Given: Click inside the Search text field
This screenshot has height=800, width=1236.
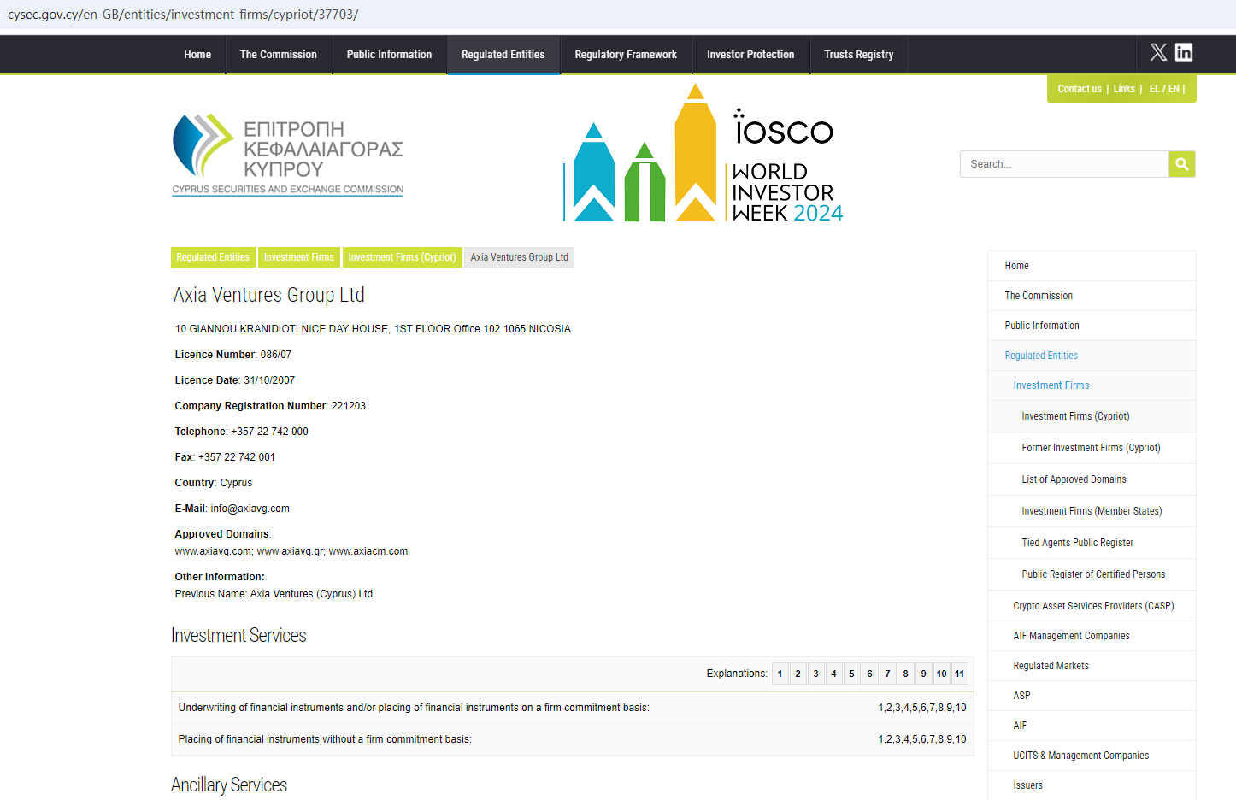Looking at the screenshot, I should (x=1063, y=164).
